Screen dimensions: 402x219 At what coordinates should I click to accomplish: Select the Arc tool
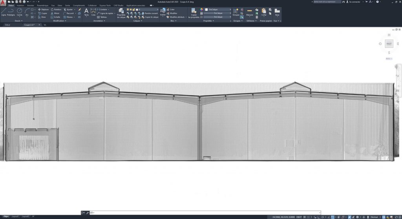[x=27, y=12]
